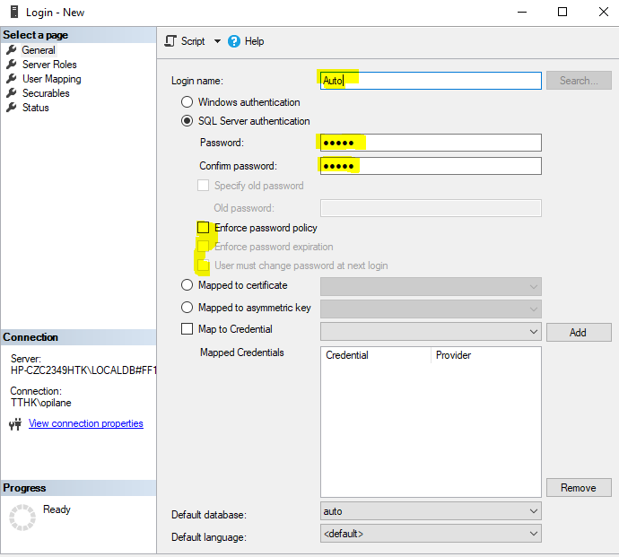Enable Enforce password policy checkbox
This screenshot has height=557, width=619.
(x=203, y=228)
